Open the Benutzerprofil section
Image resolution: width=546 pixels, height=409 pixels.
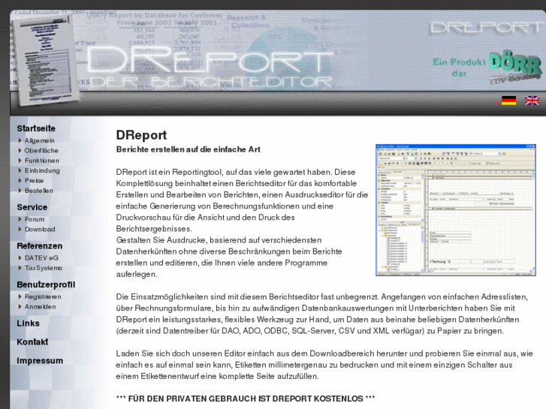click(x=46, y=284)
